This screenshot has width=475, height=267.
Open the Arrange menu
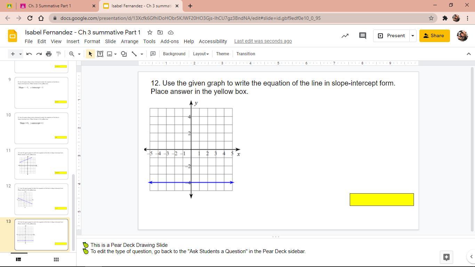[x=130, y=41]
